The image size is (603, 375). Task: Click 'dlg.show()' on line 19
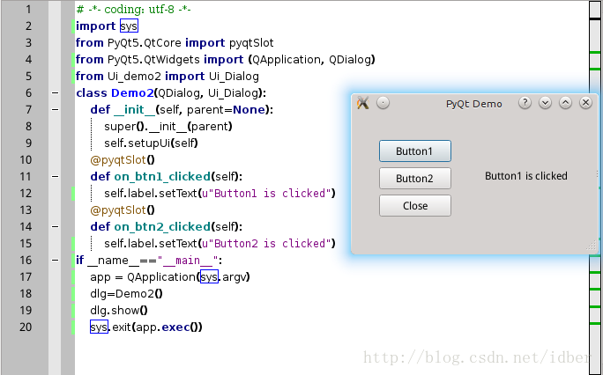[119, 311]
